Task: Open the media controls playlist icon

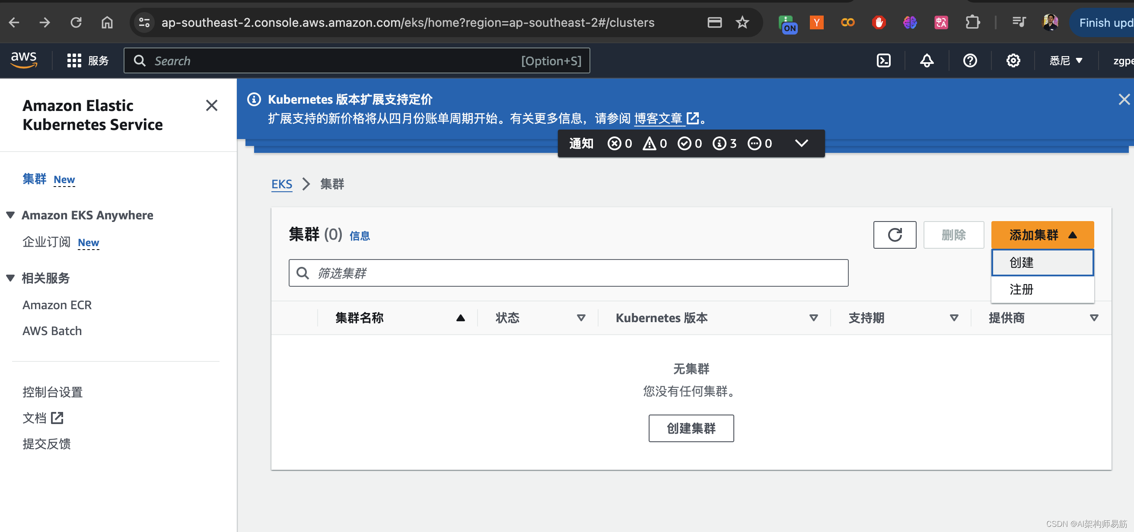Action: (1019, 22)
